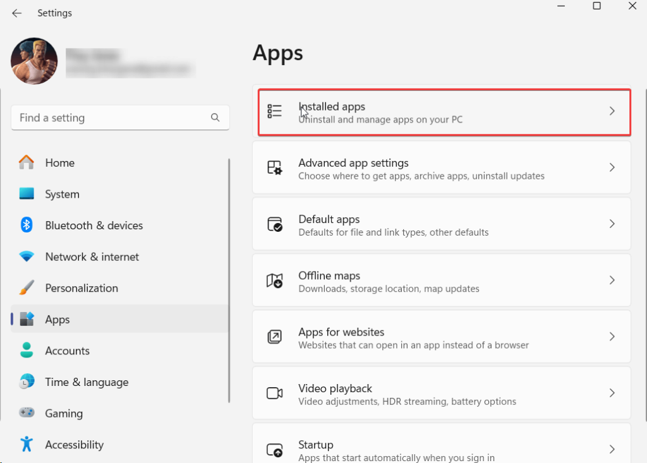Expand Apps for websites chevron
647x463 pixels.
coord(612,337)
